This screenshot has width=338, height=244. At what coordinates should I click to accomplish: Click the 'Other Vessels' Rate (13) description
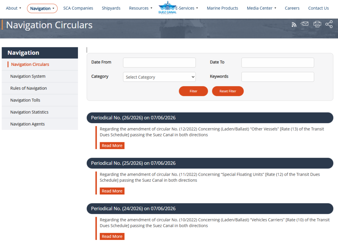point(212,132)
